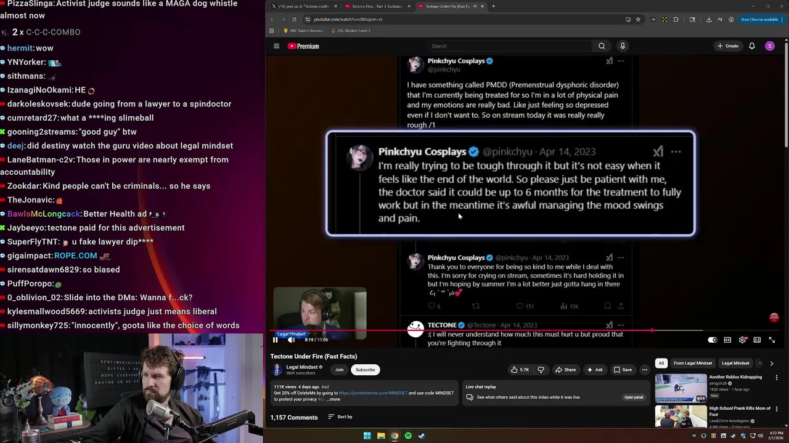Reload the page in Chrome
This screenshot has height=443, width=789.
point(294,19)
